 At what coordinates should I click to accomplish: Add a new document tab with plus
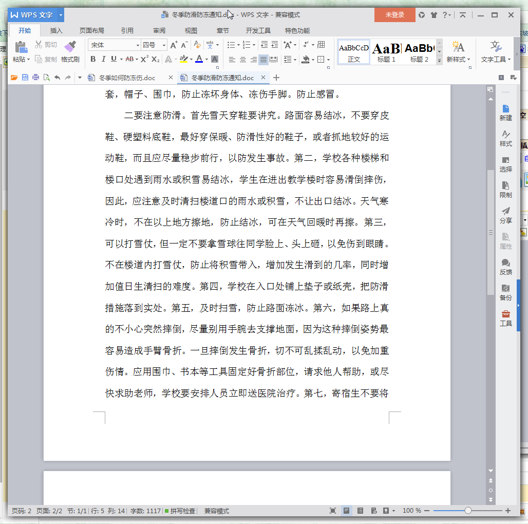click(276, 78)
